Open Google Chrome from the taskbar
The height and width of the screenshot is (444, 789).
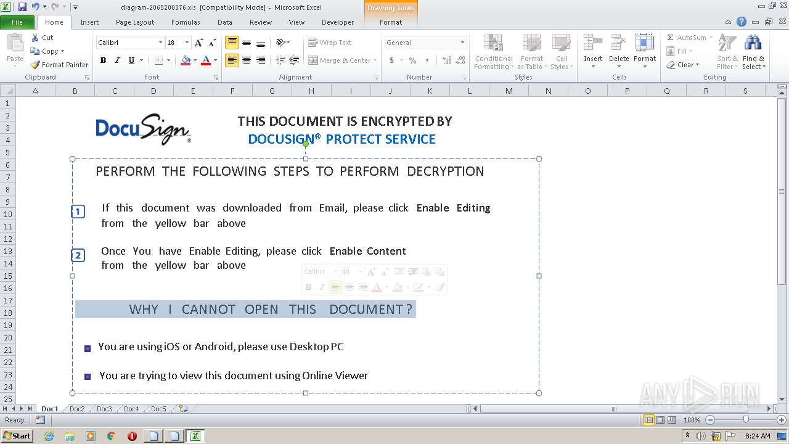click(x=112, y=436)
